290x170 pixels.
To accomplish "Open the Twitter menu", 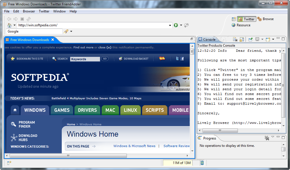I will [x=44, y=11].
